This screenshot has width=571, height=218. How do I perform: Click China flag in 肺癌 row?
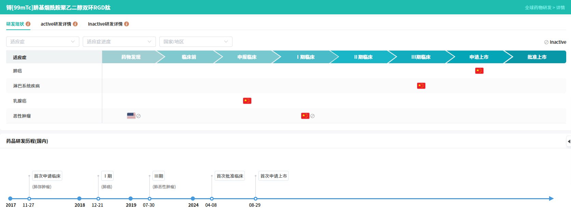pos(479,71)
